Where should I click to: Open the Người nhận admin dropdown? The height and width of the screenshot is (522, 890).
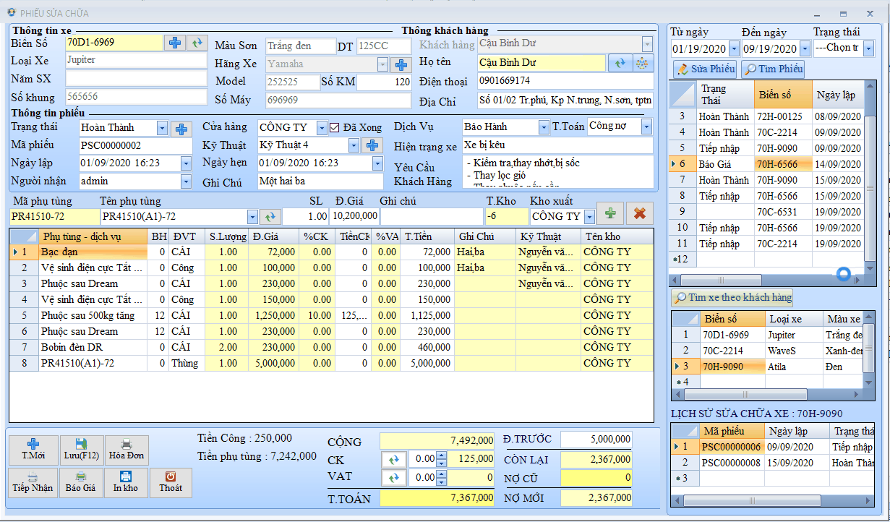click(186, 181)
